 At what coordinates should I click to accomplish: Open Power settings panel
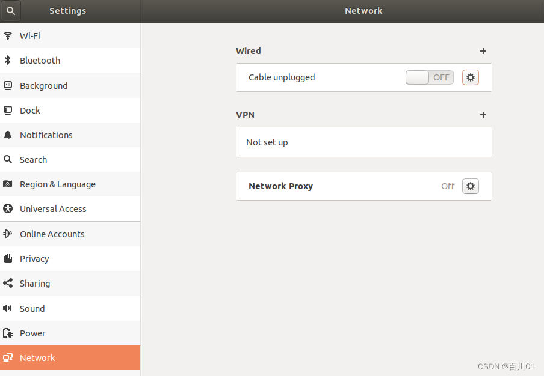point(70,333)
